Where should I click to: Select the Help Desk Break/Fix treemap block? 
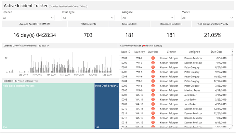click(x=107, y=106)
